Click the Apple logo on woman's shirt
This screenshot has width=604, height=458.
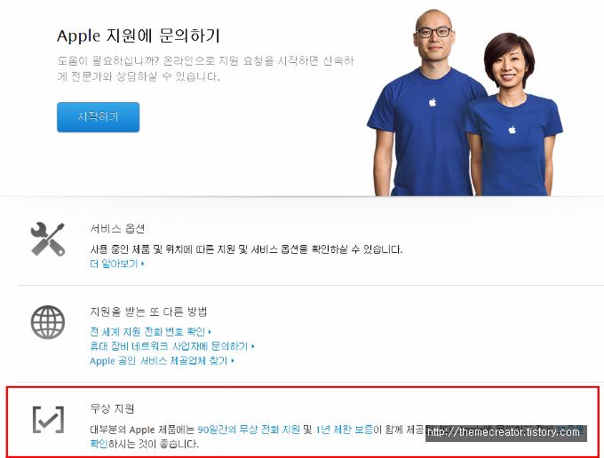coord(512,130)
